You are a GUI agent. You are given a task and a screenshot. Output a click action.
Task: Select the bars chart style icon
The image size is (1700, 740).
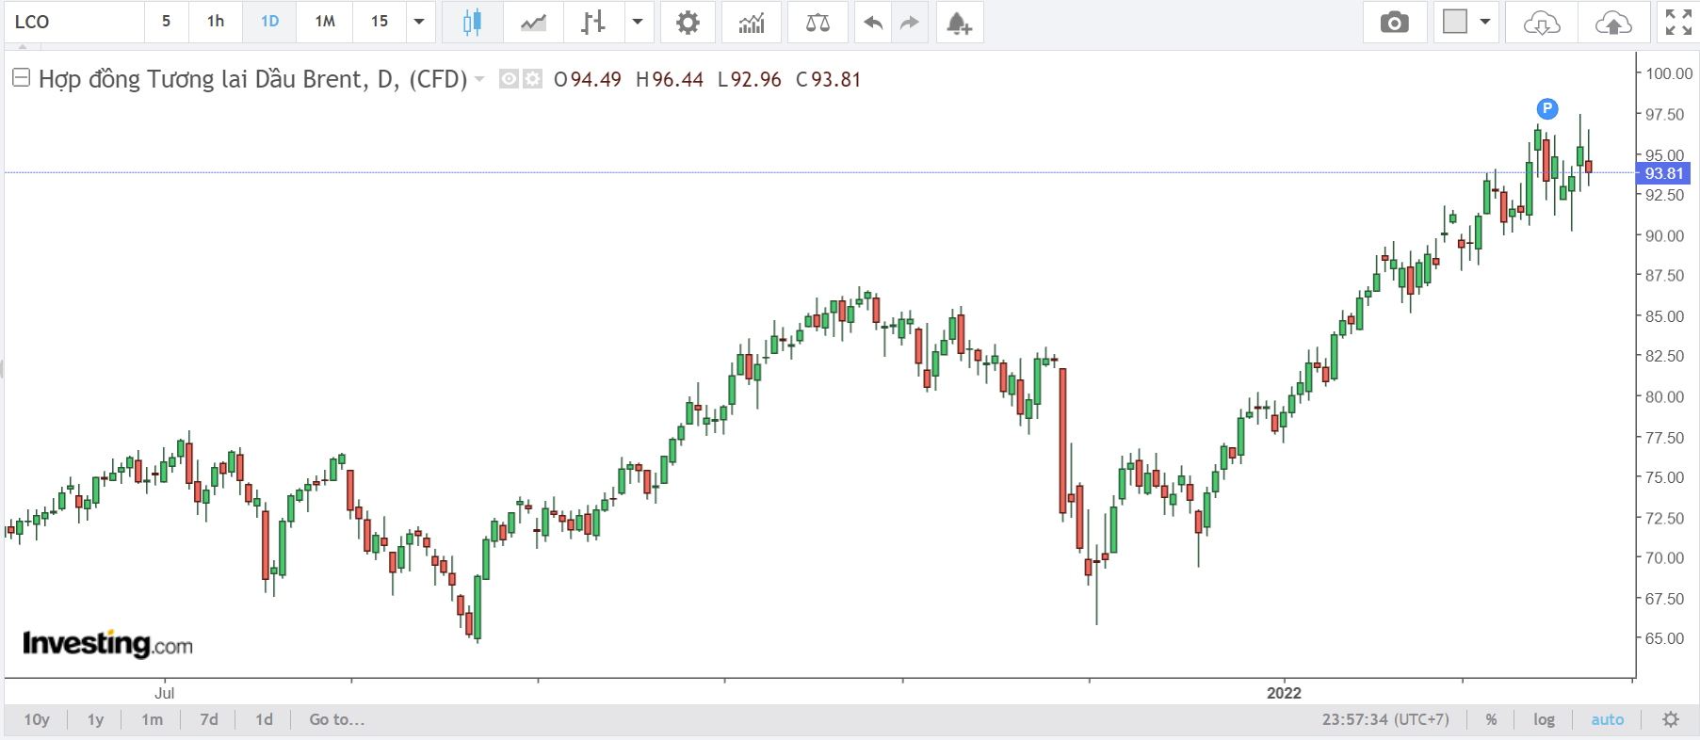tap(593, 22)
